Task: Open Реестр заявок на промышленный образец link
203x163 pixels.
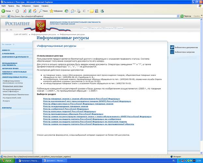Action: [x=89, y=124]
